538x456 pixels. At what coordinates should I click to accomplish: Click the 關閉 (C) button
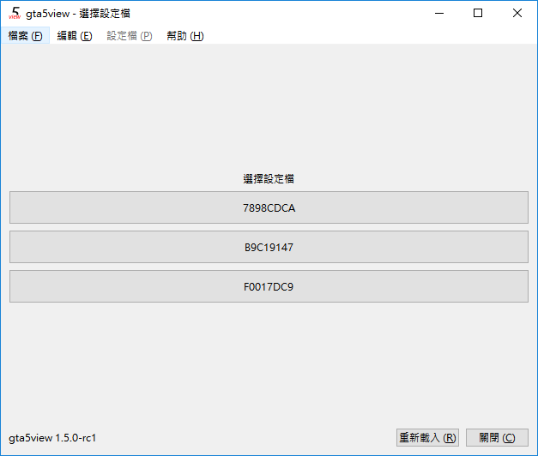tap(497, 437)
